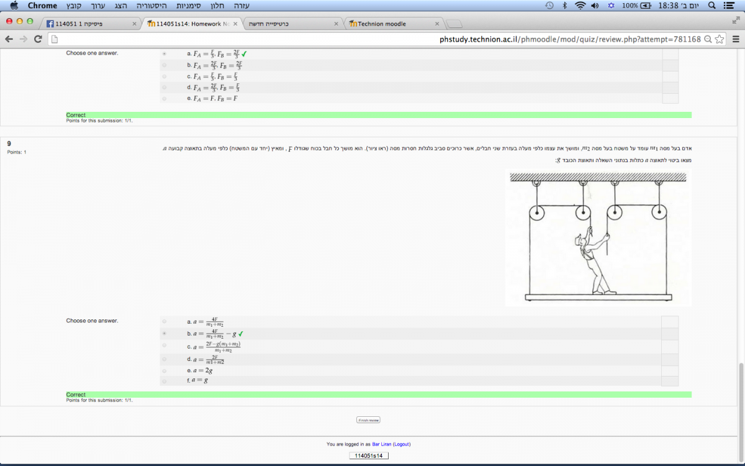The image size is (745, 466).
Task: Choose answer f. a = g
Action: [165, 380]
